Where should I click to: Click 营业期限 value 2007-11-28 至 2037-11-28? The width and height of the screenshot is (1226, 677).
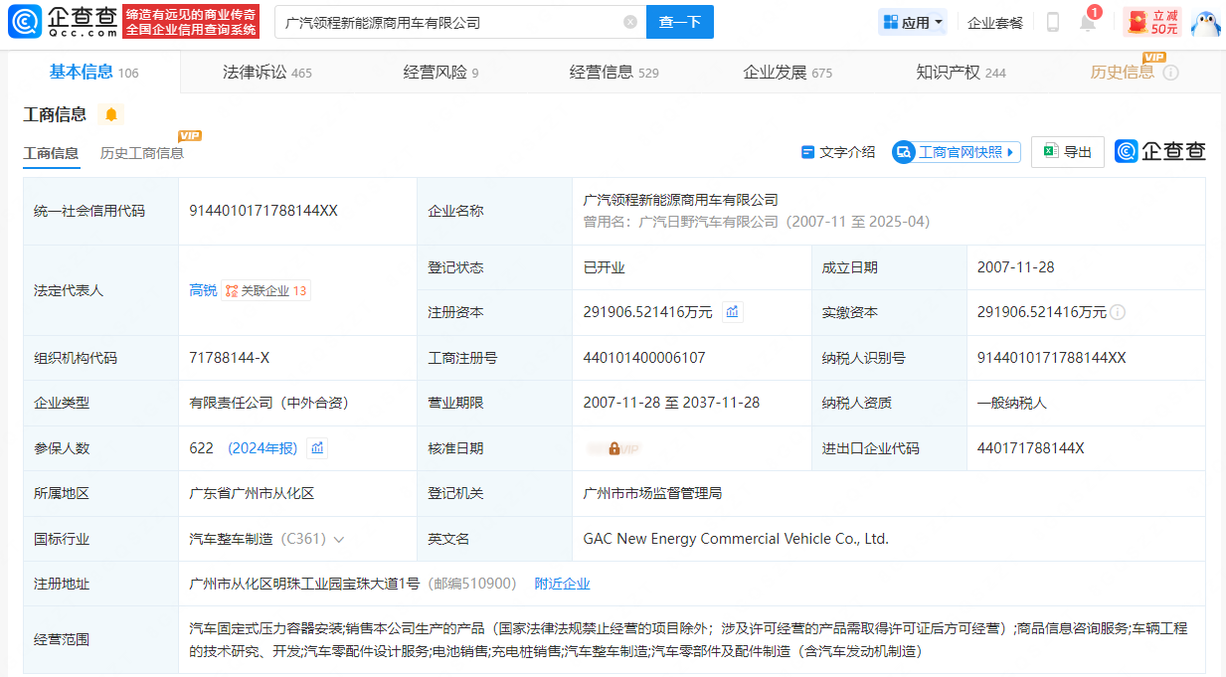click(x=671, y=403)
